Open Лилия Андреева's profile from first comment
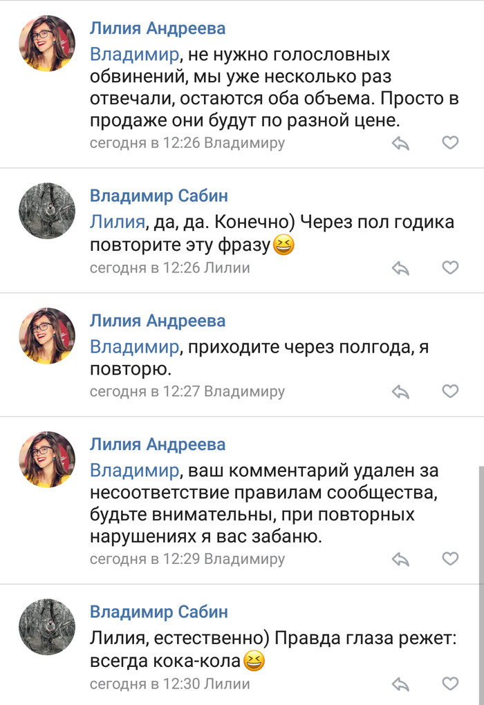 tap(158, 28)
